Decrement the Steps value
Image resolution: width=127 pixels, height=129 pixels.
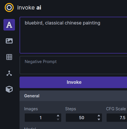(x=99, y=119)
